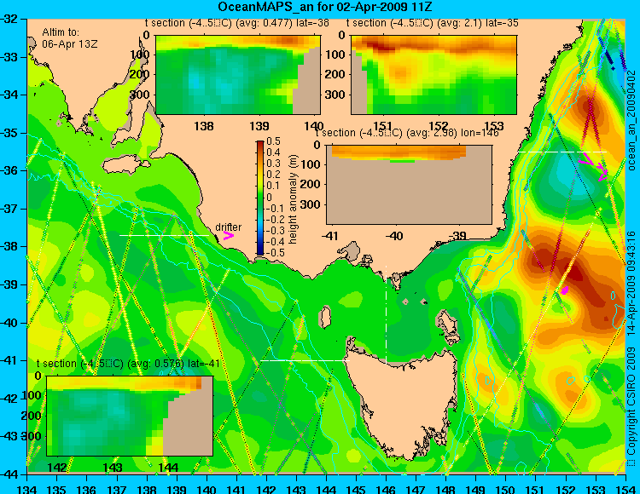Click the inset title with avg: 0.576
The image size is (640, 494).
[x=128, y=364]
